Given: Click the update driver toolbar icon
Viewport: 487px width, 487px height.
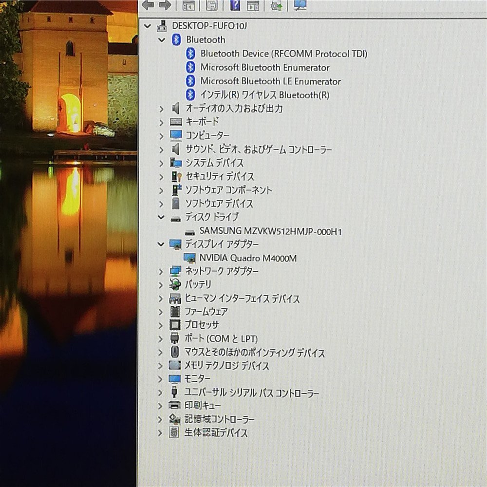Looking at the screenshot, I should (x=276, y=5).
